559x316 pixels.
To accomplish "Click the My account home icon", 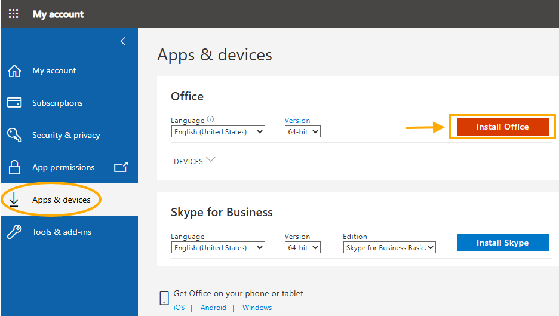I will click(x=14, y=71).
